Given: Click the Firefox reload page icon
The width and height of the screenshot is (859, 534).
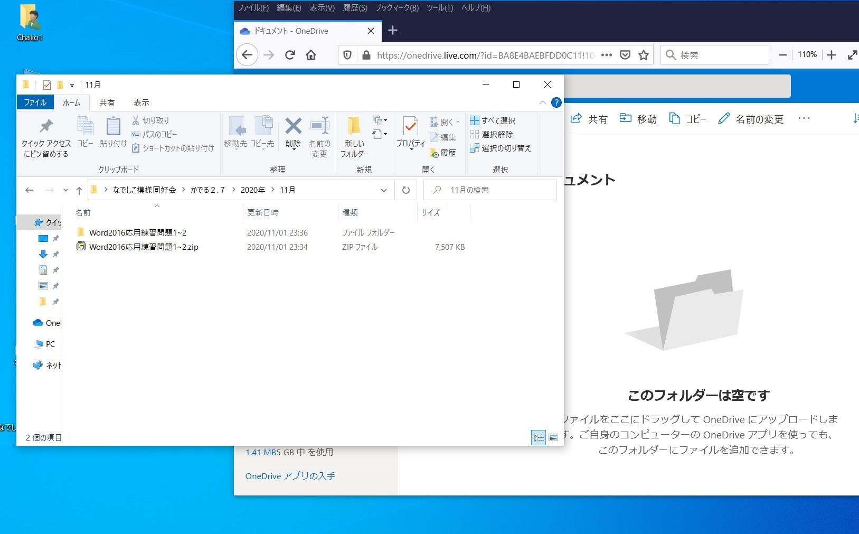Looking at the screenshot, I should click(290, 55).
